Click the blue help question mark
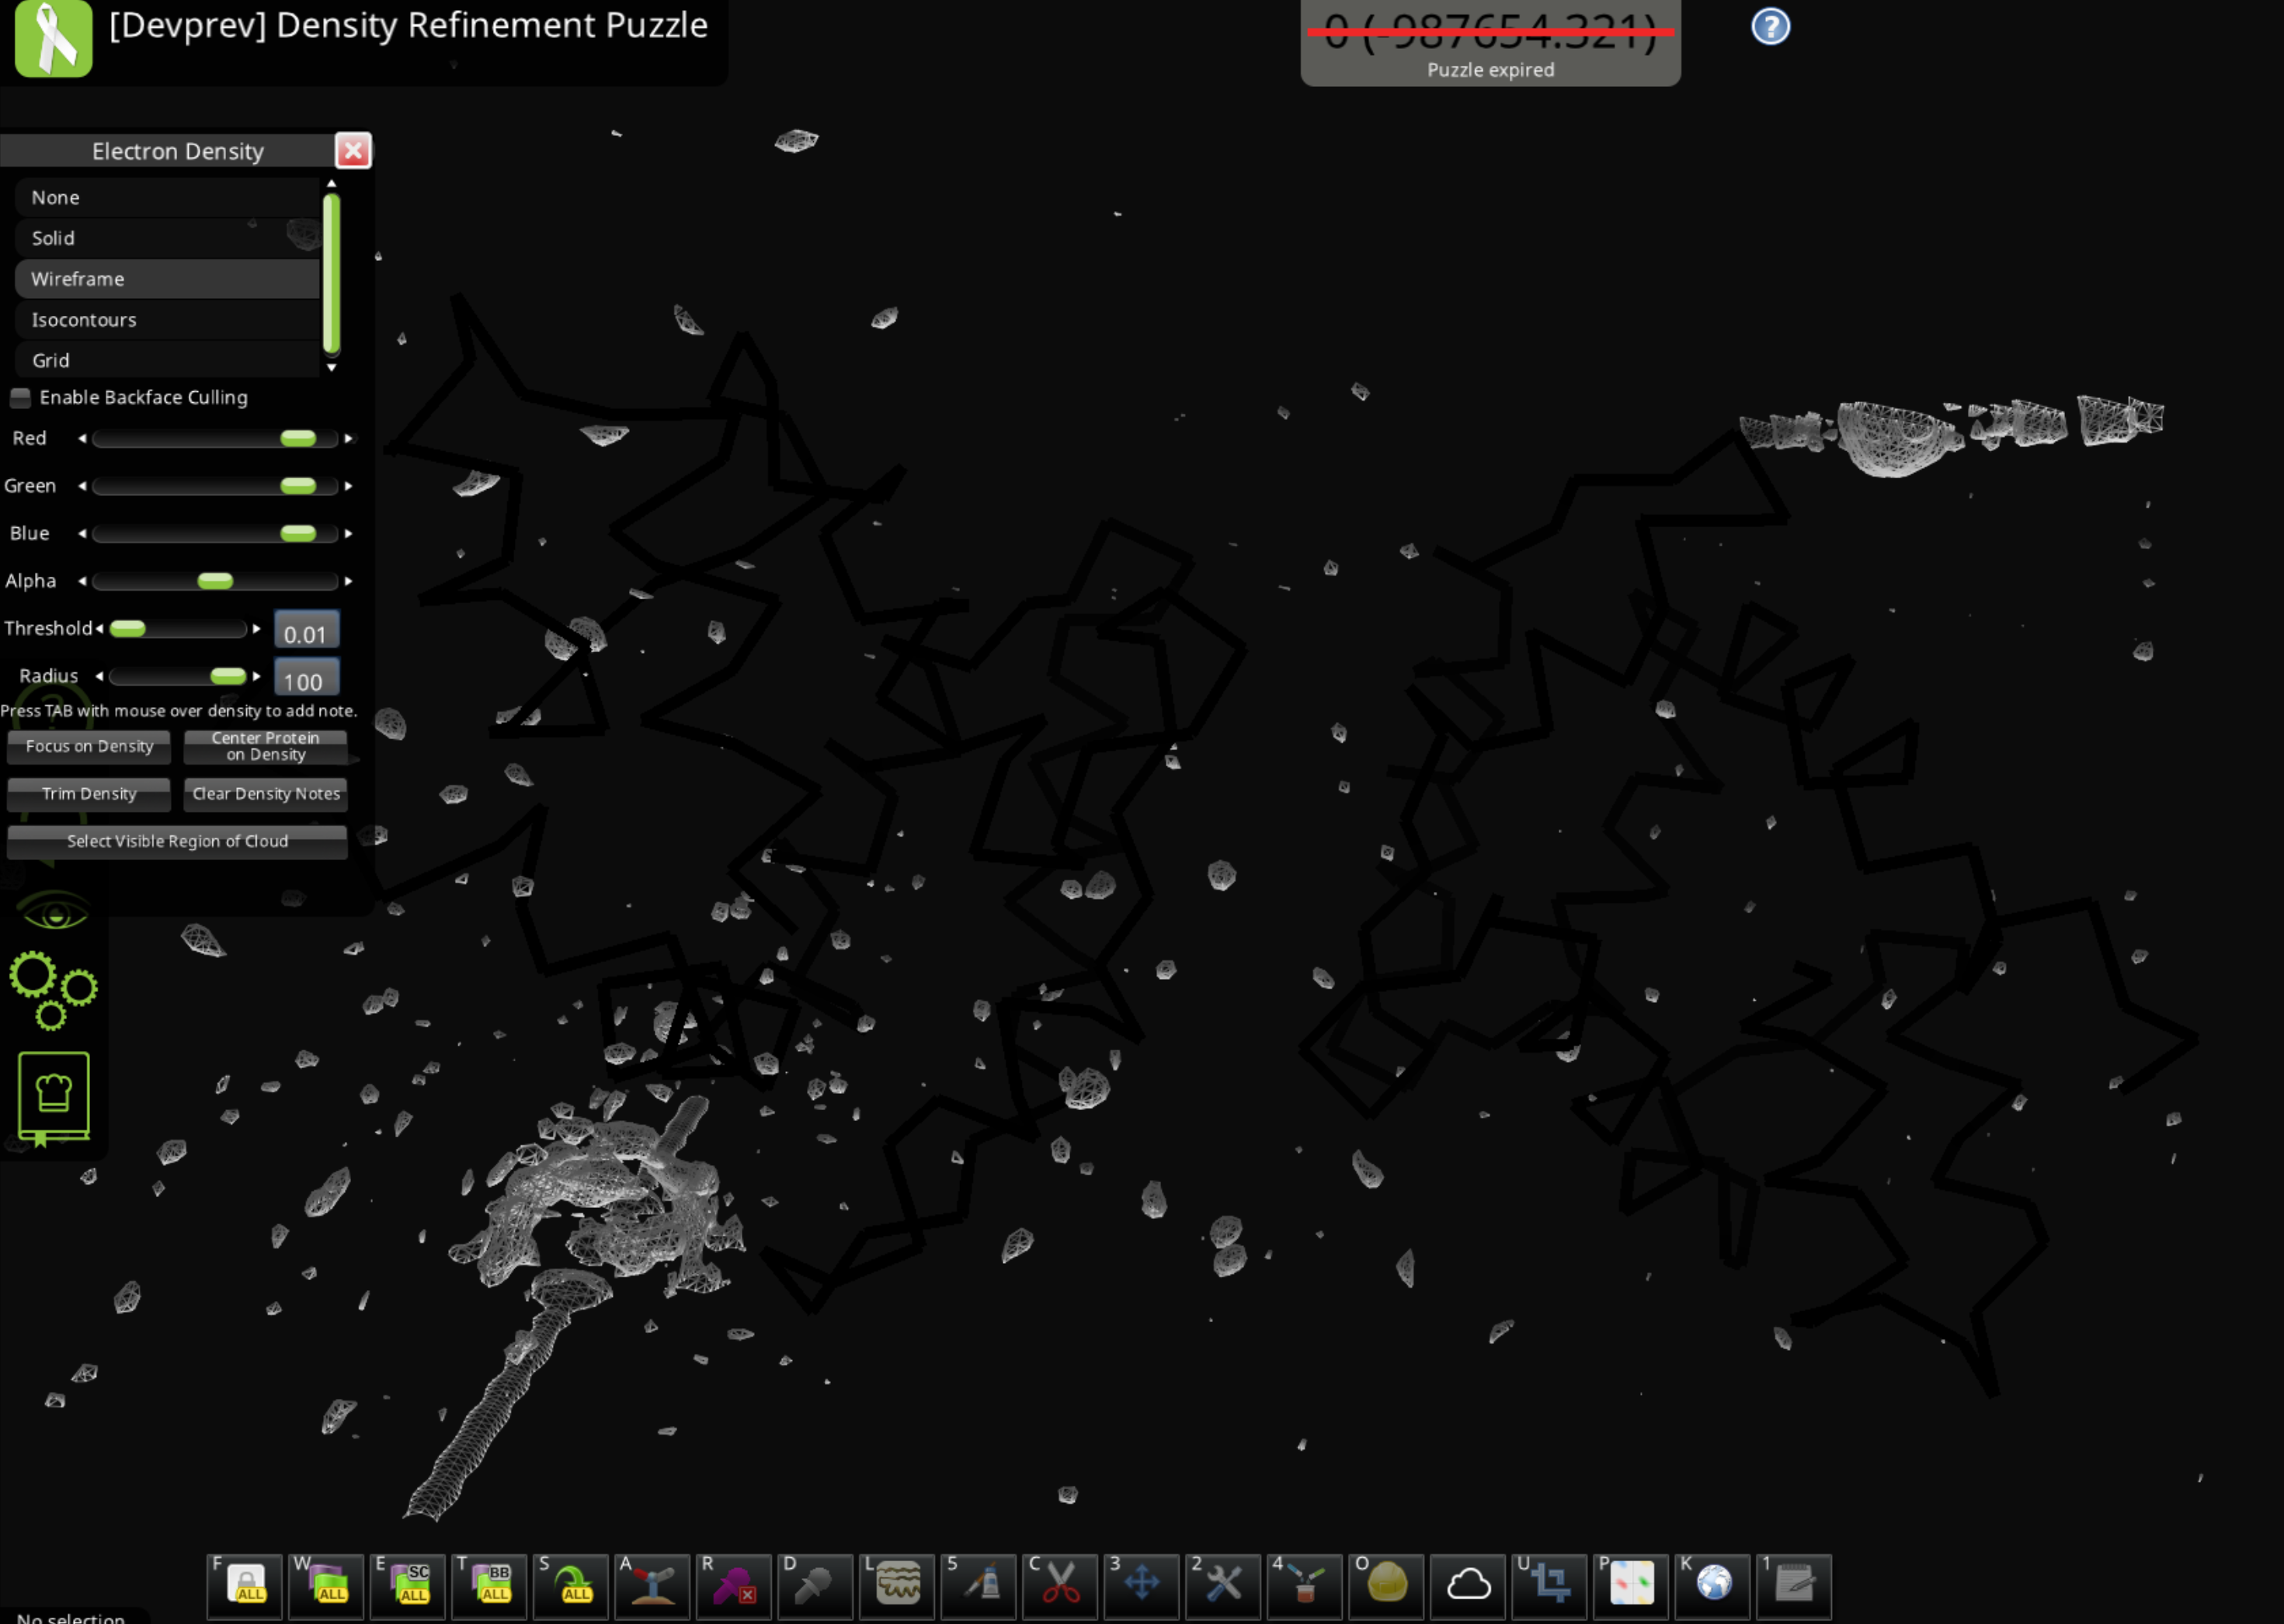Image resolution: width=2284 pixels, height=1624 pixels. point(1770,27)
